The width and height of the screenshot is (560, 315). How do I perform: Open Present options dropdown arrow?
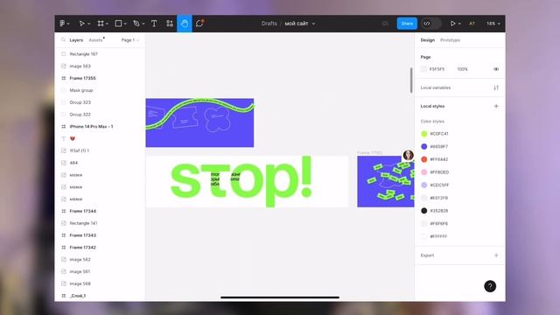click(x=459, y=24)
